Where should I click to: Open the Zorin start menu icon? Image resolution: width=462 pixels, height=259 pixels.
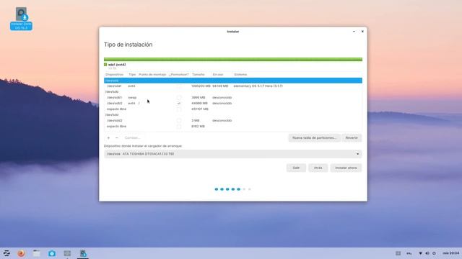6,253
